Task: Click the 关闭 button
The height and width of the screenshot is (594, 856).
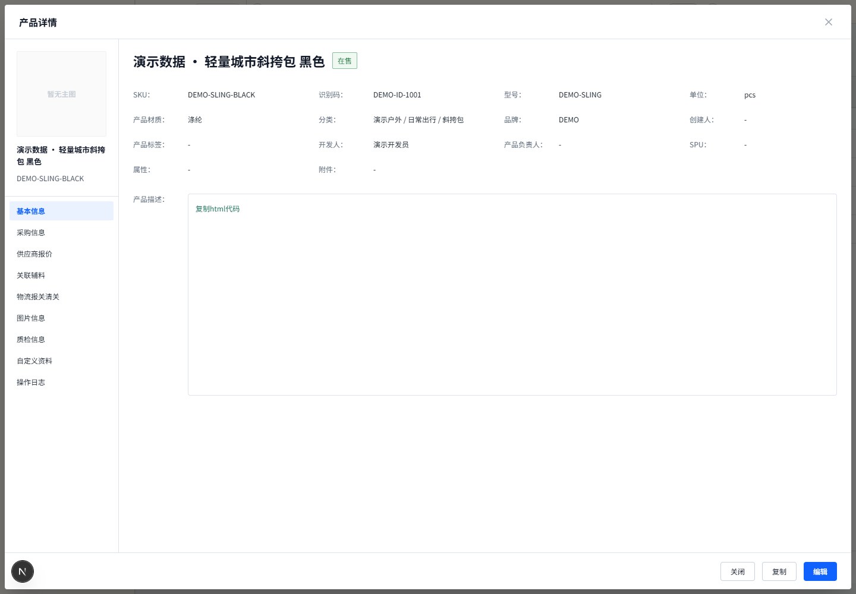Action: pos(738,571)
